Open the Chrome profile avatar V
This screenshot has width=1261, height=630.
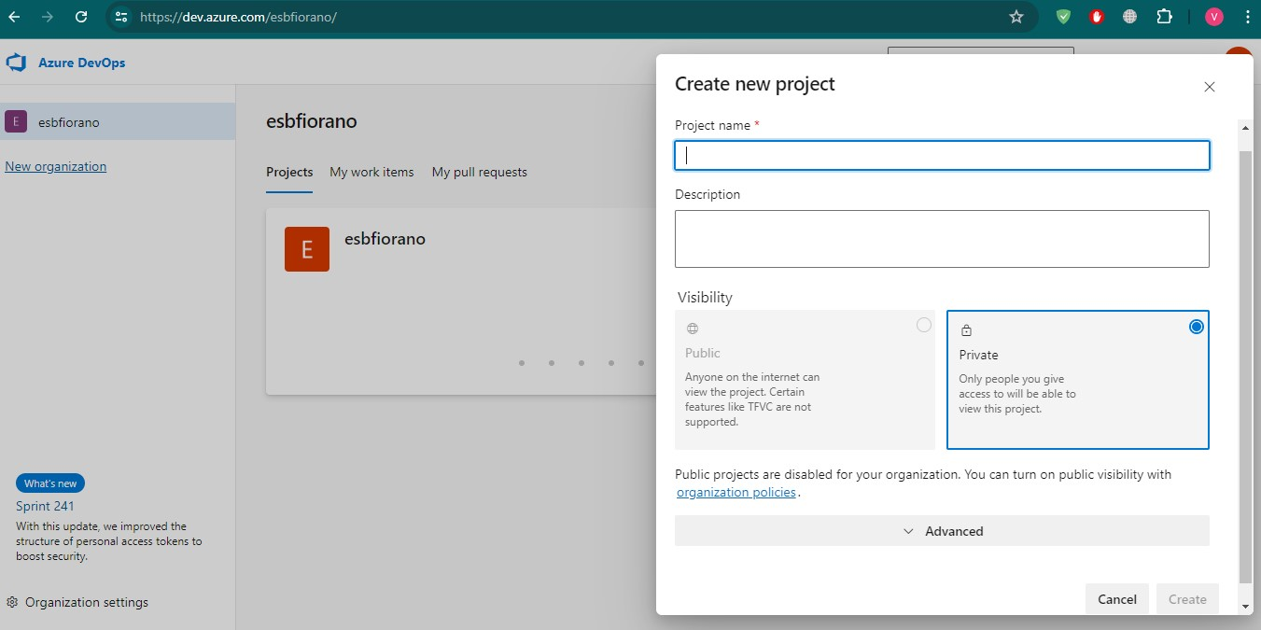click(x=1214, y=17)
